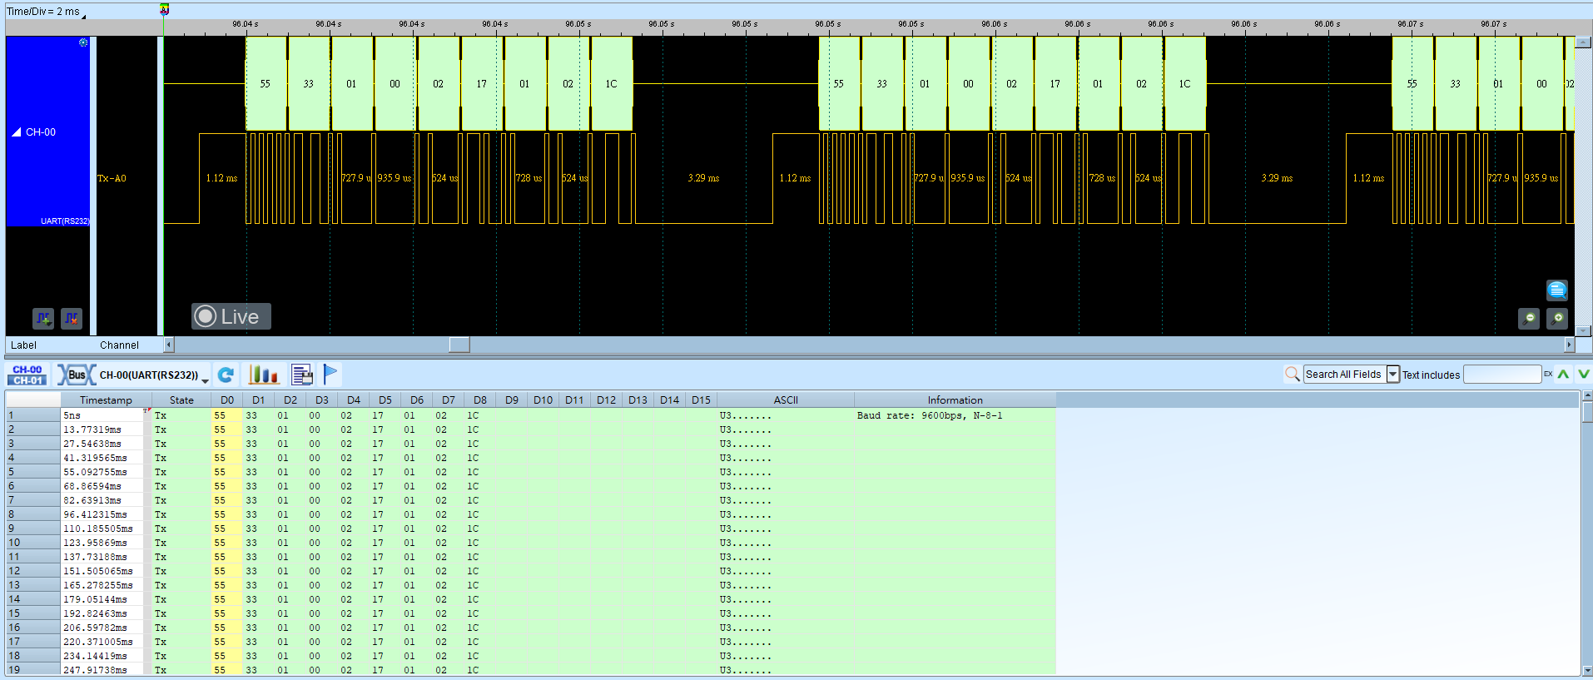Click the blue refresh arrow icon

coord(226,375)
